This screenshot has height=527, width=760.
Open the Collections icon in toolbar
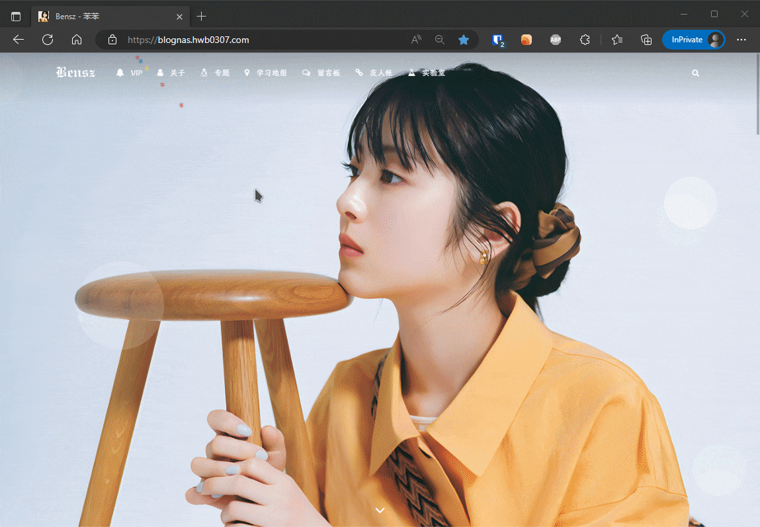(646, 40)
